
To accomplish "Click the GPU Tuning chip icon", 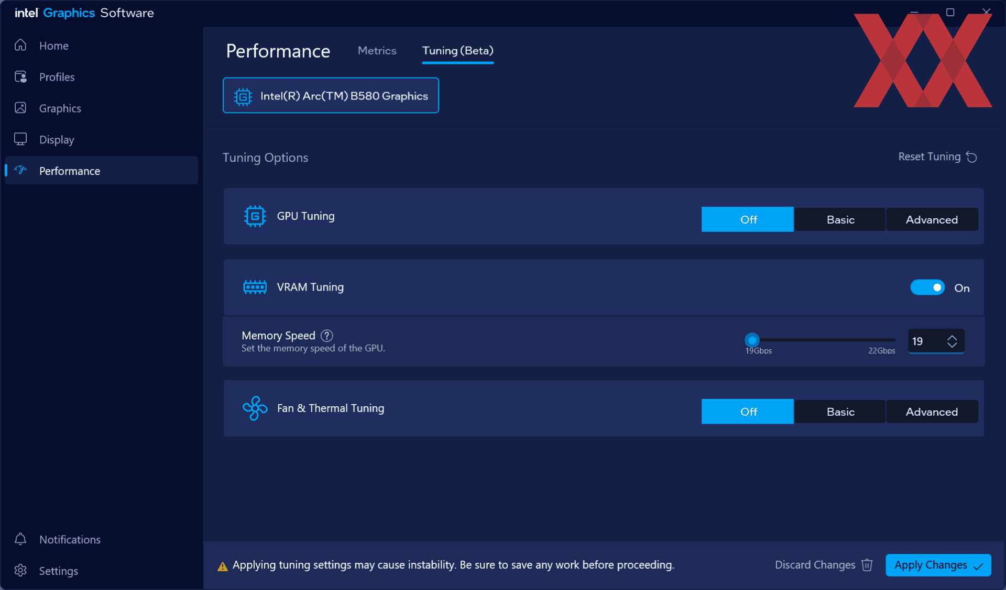I will click(255, 216).
